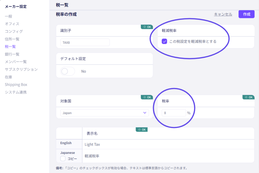Click the OK badge on 税率 field

(248, 97)
